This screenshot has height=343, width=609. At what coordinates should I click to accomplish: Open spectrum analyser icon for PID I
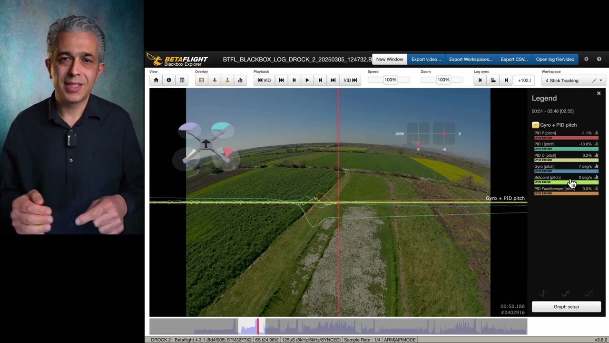[x=596, y=144]
